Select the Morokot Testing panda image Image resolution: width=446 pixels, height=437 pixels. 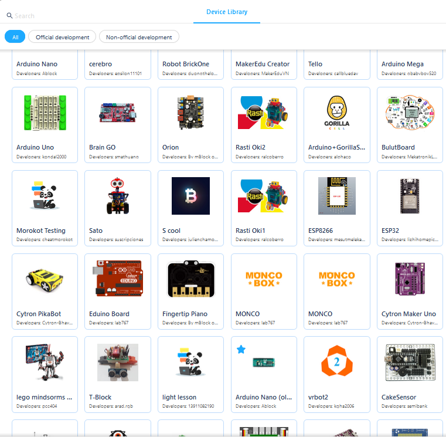pyautogui.click(x=45, y=196)
